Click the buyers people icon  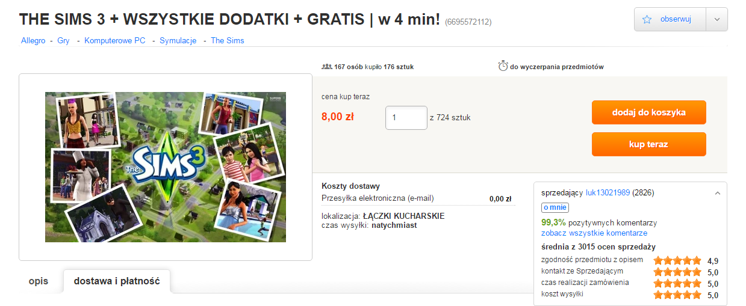(x=327, y=66)
